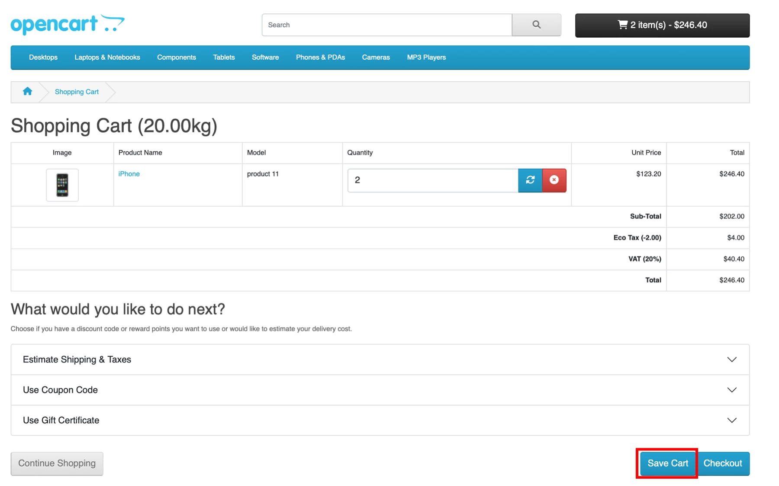Open the cart summary with cart icon
779x486 pixels.
pyautogui.click(x=662, y=25)
